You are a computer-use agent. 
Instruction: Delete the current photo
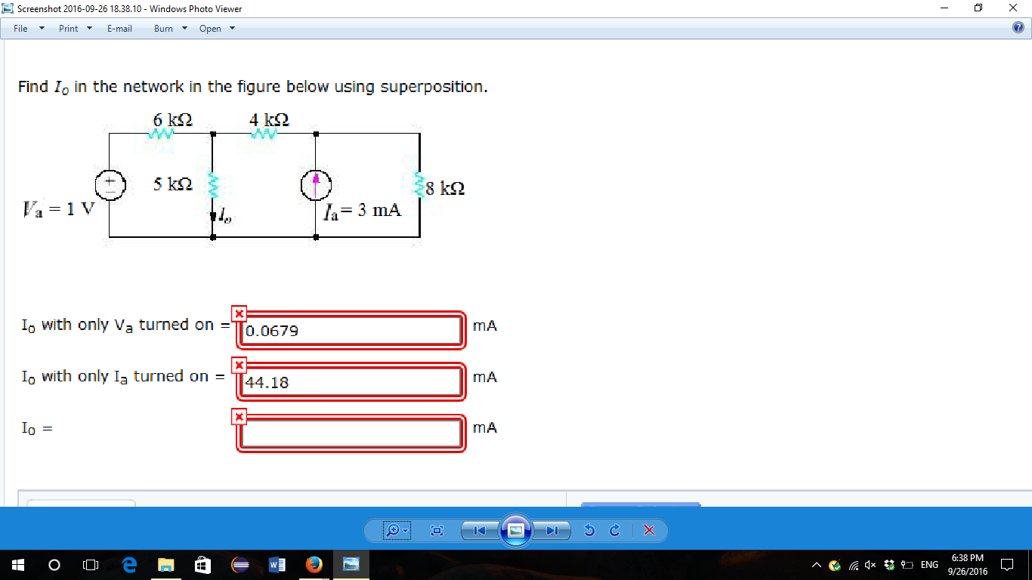point(648,530)
